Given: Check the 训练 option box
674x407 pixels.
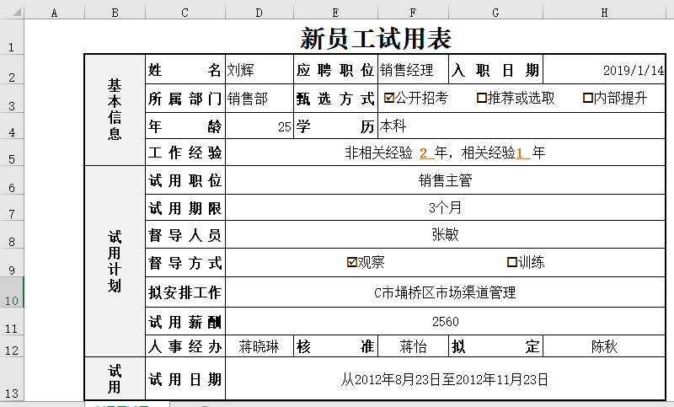Looking at the screenshot, I should [511, 262].
